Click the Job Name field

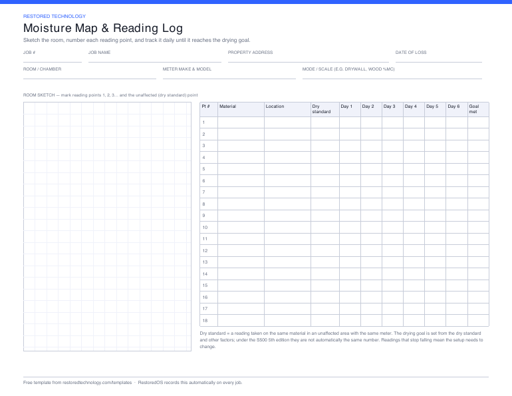pos(155,59)
